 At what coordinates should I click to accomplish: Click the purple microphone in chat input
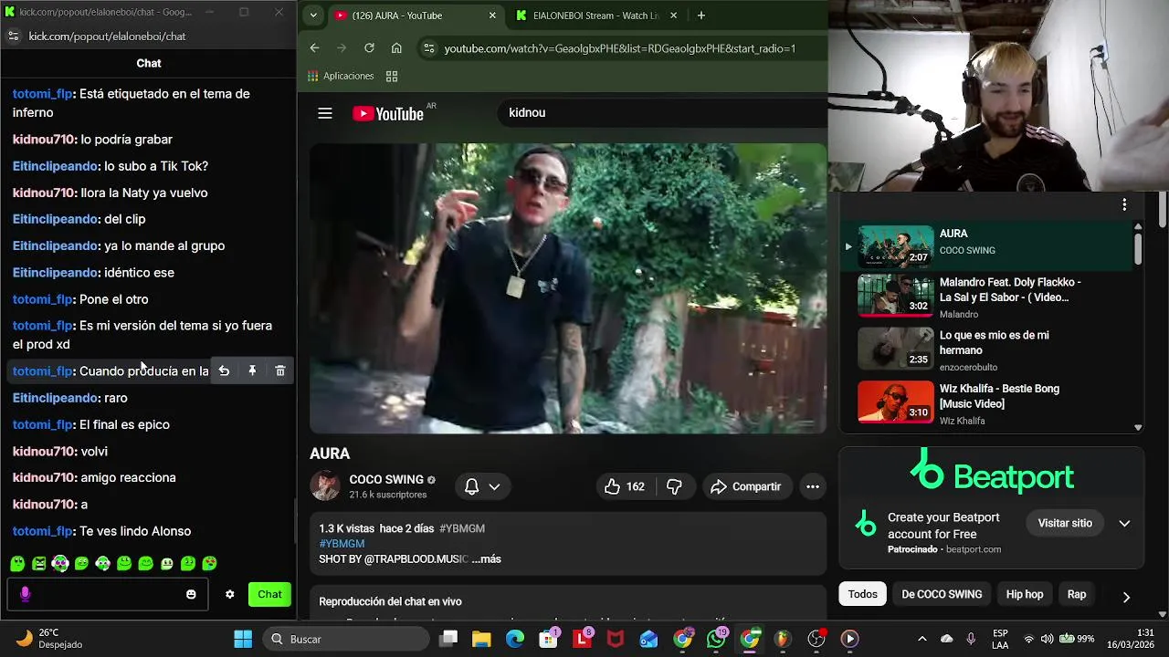[x=25, y=594]
